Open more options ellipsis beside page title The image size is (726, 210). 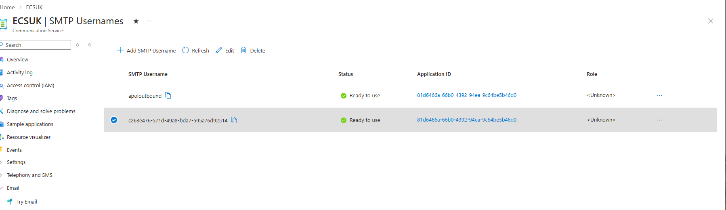(x=149, y=21)
